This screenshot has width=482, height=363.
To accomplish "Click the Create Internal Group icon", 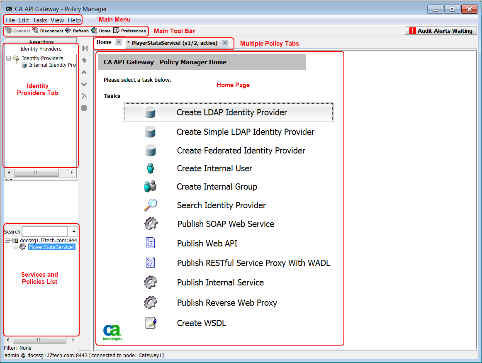I will (150, 187).
